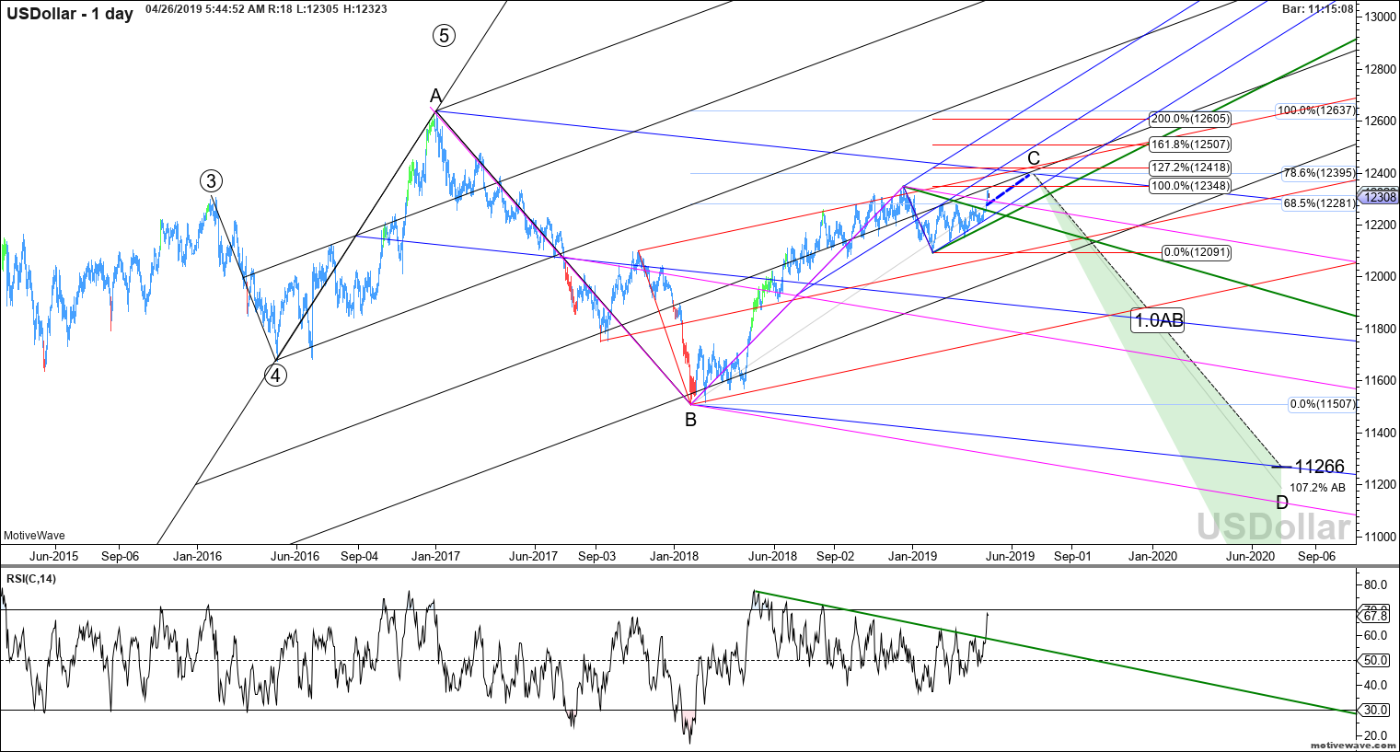Click the MotiveWave label in the chart corner
1400x752 pixels.
click(34, 536)
